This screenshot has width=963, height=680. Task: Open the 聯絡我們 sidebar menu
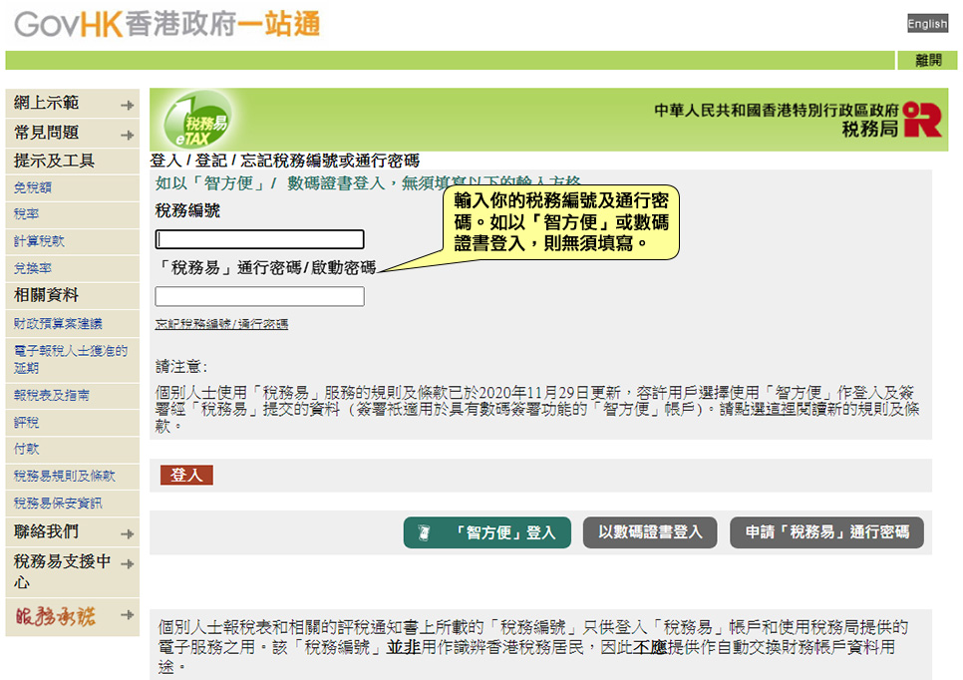pyautogui.click(x=73, y=531)
